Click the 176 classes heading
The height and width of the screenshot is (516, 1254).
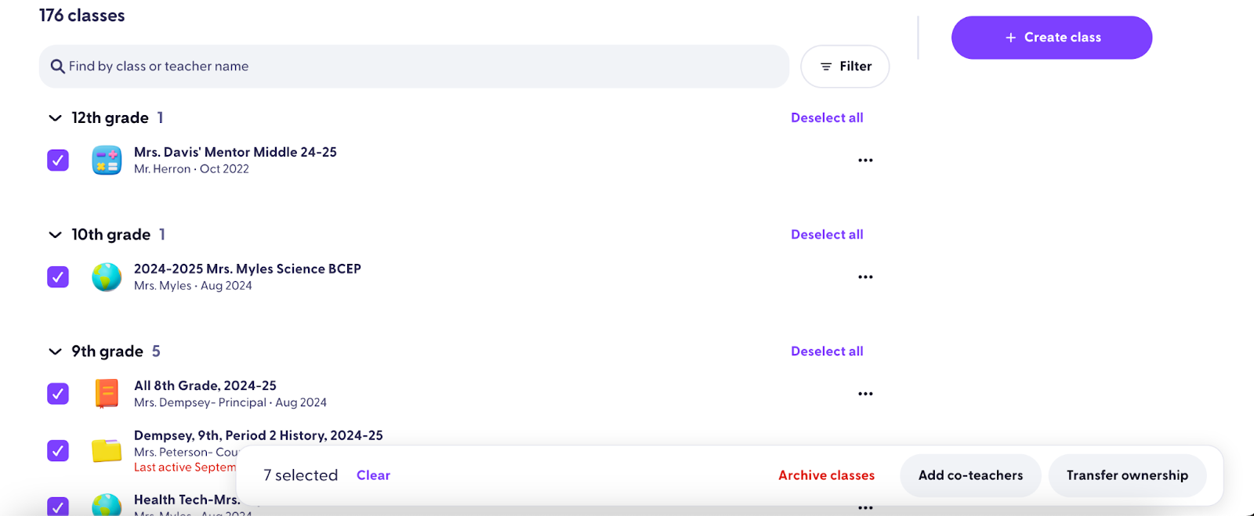click(82, 16)
